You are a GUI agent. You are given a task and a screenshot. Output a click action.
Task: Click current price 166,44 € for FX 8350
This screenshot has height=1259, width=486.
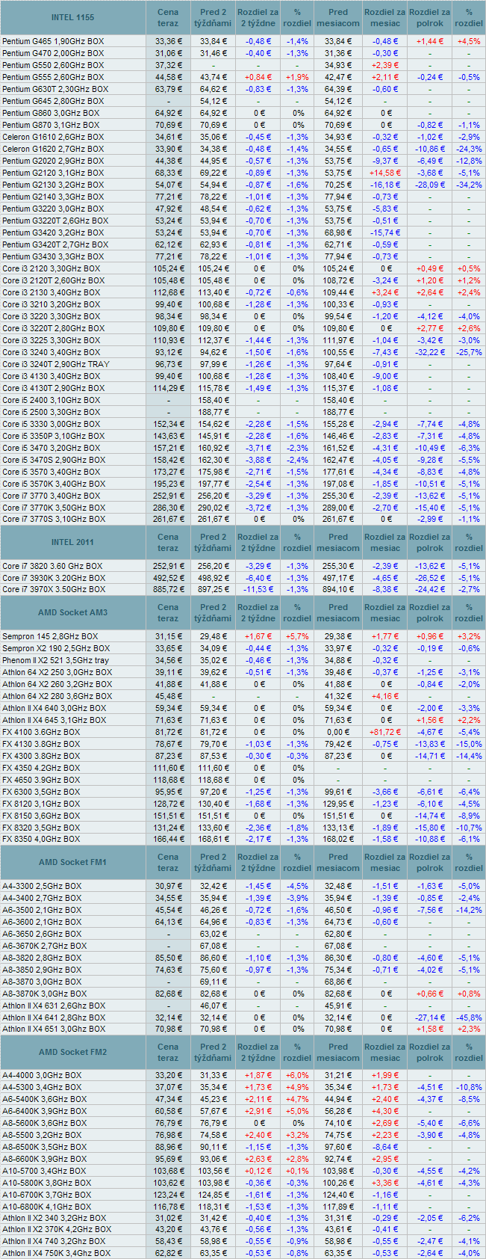tap(168, 840)
